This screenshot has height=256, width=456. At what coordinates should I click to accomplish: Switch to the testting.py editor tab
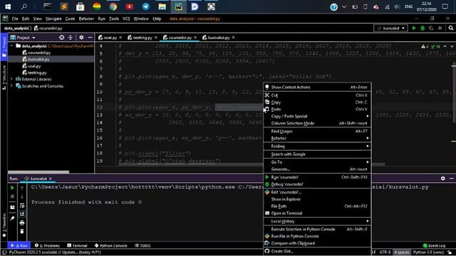142,38
